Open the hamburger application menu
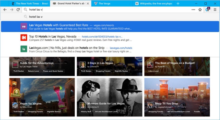The image size is (220, 120). tap(215, 10)
